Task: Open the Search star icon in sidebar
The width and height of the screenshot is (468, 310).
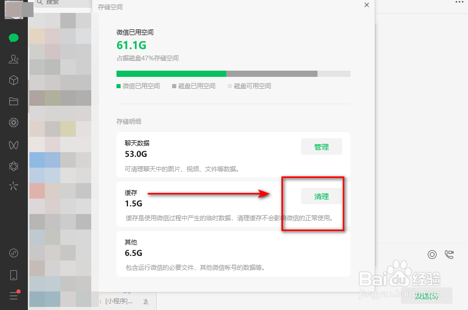Action: pyautogui.click(x=14, y=186)
